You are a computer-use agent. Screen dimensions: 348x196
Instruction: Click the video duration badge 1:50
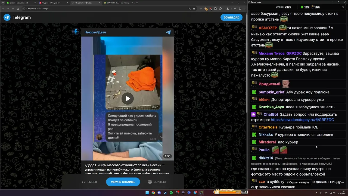click(x=167, y=156)
